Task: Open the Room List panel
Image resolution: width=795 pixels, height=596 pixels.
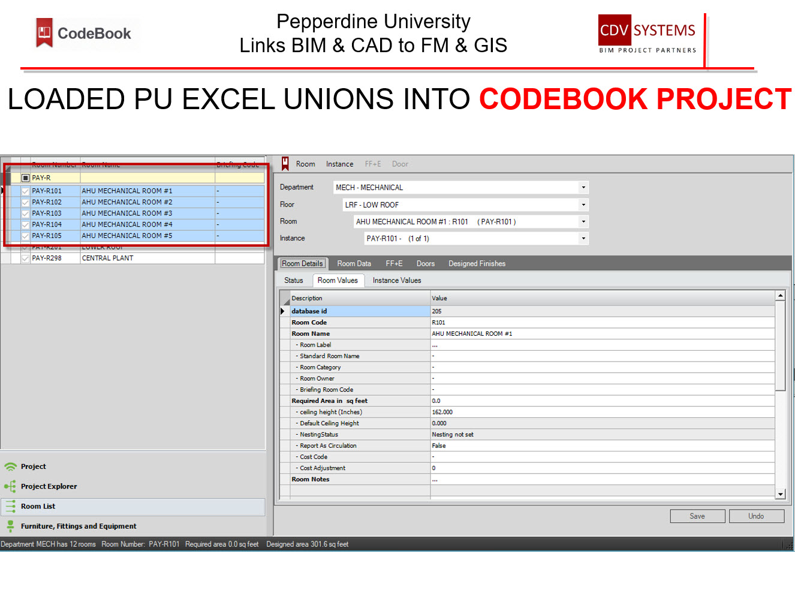Action: click(132, 506)
